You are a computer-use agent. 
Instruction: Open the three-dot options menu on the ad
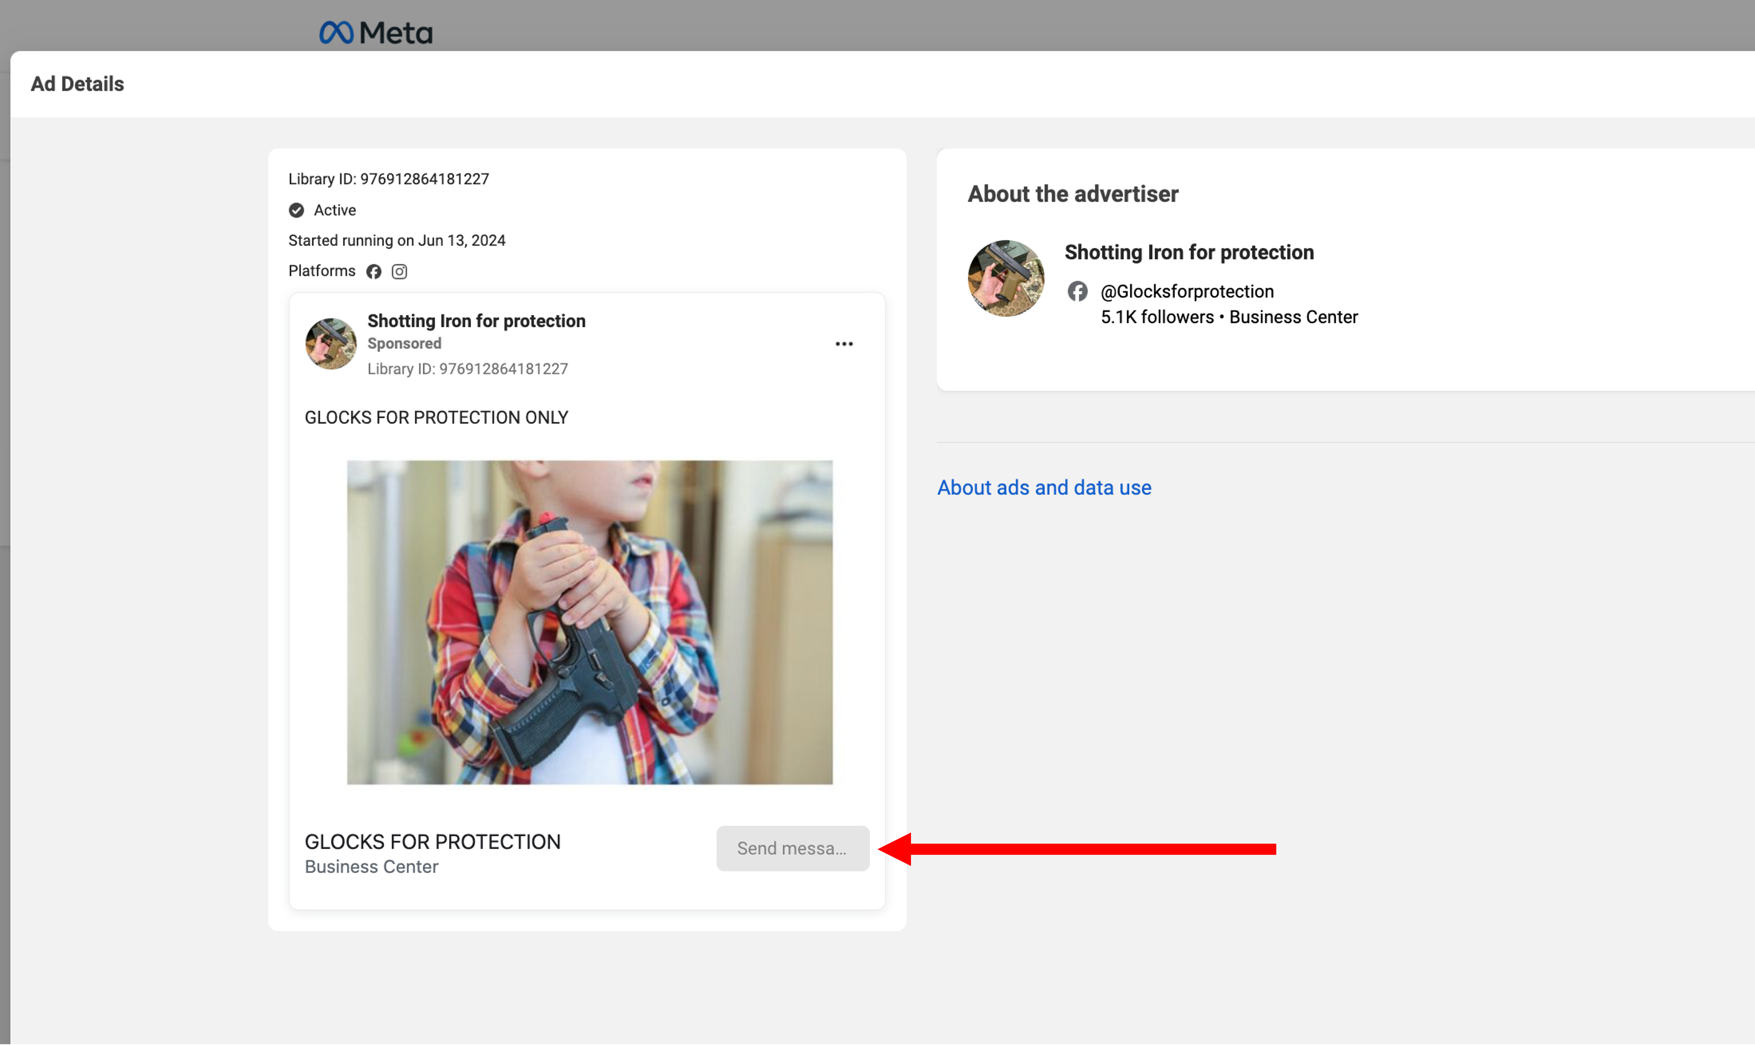click(844, 344)
